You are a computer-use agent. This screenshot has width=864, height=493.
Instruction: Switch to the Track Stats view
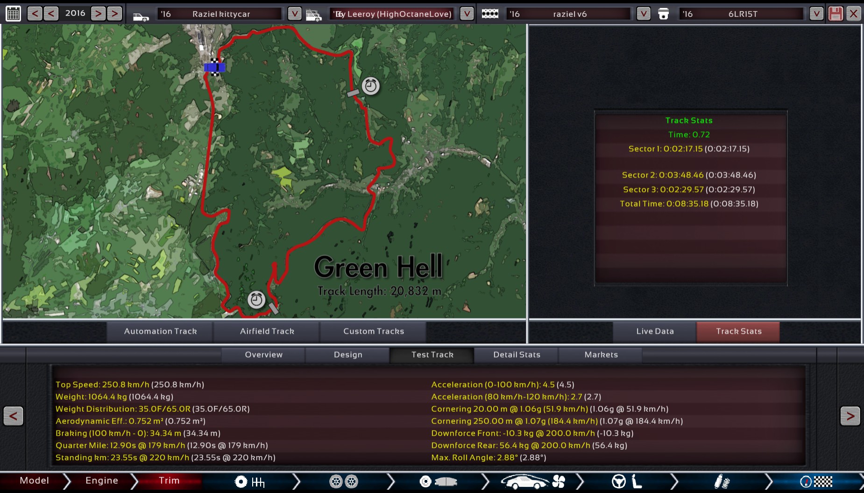pos(738,331)
